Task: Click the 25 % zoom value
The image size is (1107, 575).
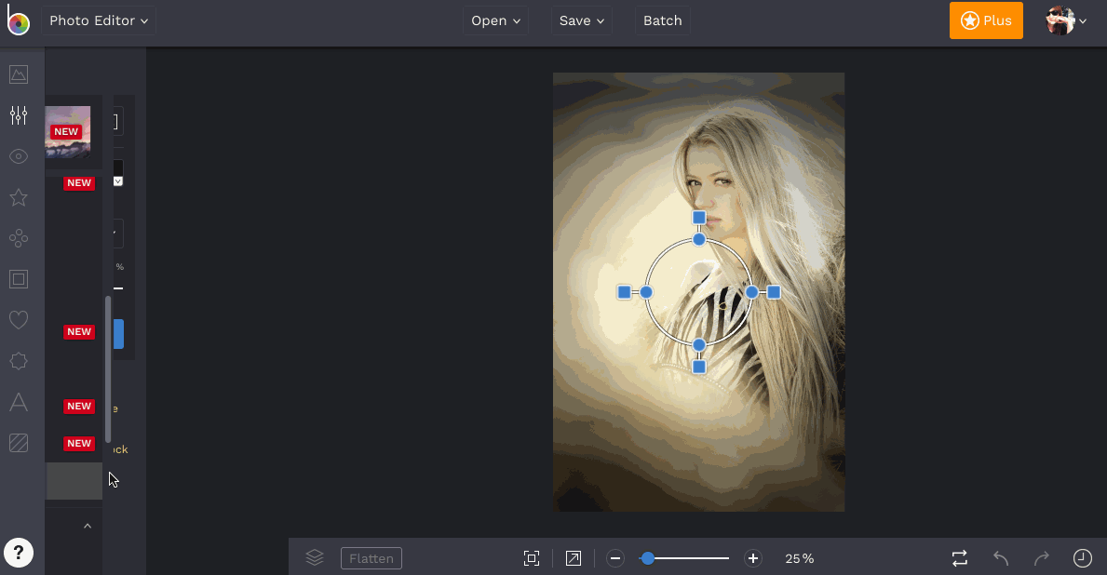Action: click(x=799, y=559)
